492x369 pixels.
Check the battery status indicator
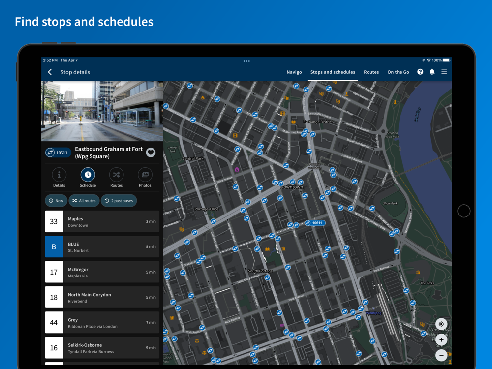[x=447, y=60]
